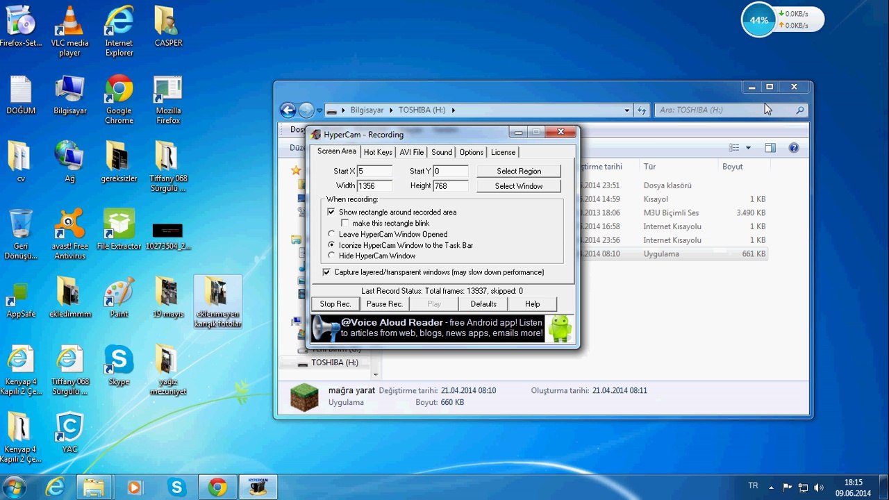Open the Sound tab in HyperCam

point(442,152)
